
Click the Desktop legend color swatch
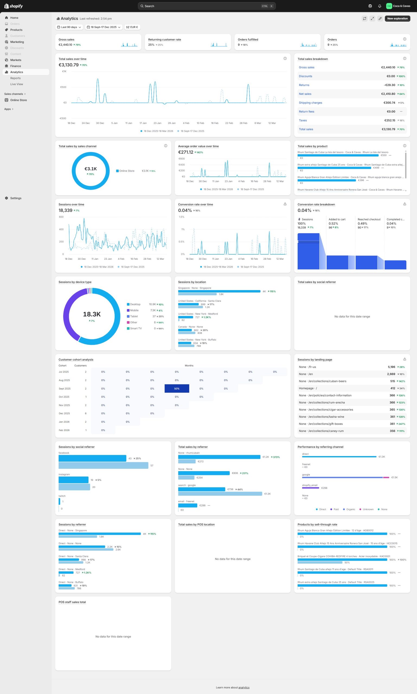tap(128, 304)
